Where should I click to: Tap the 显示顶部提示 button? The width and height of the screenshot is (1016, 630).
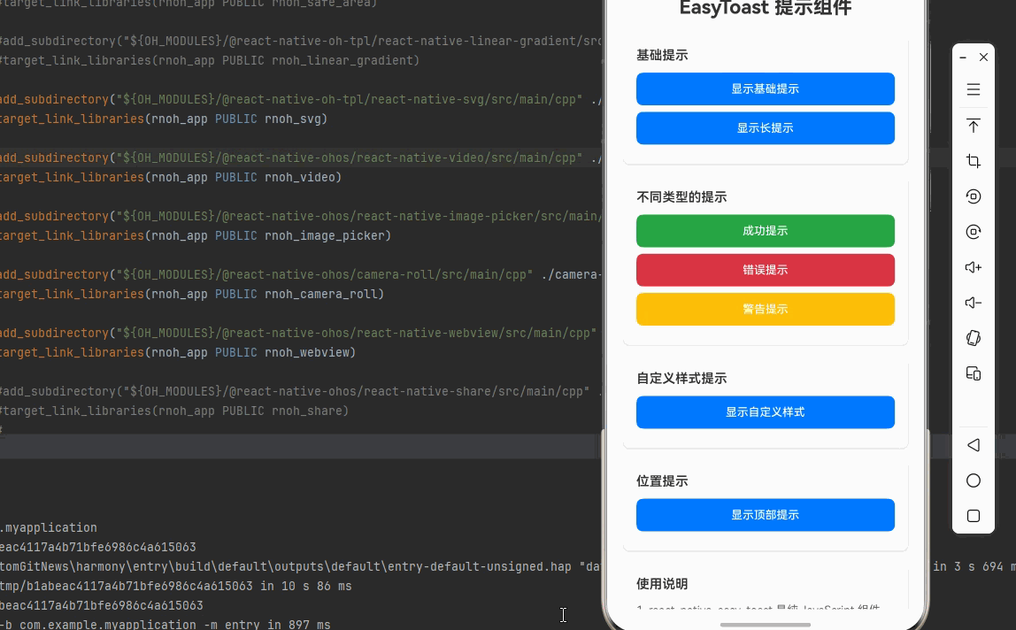(766, 515)
